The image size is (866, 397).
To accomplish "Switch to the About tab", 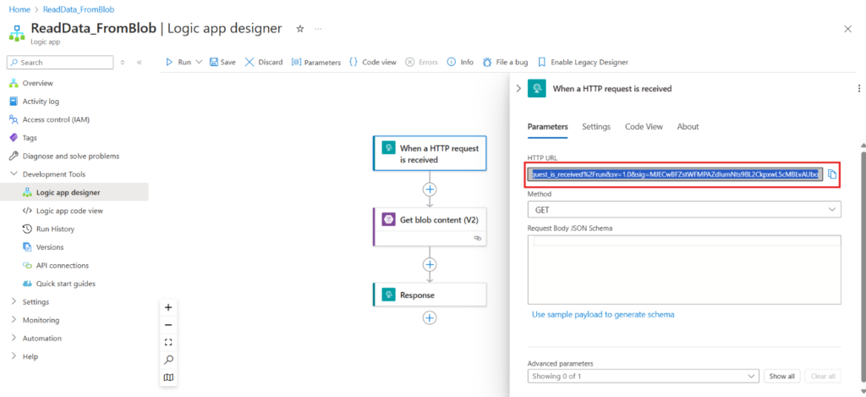I will click(688, 127).
